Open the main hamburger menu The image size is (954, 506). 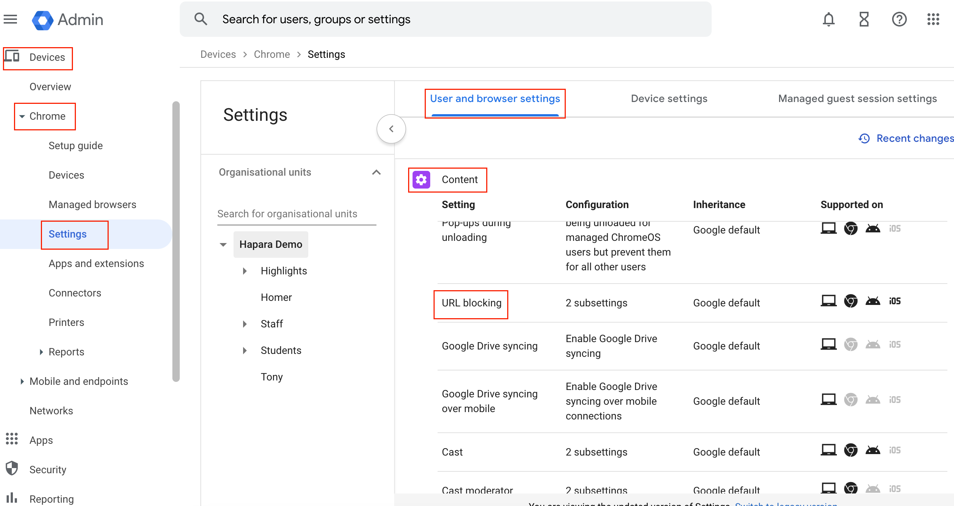[x=10, y=19]
